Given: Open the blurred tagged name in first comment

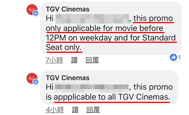Looking at the screenshot, I should pos(92,19).
